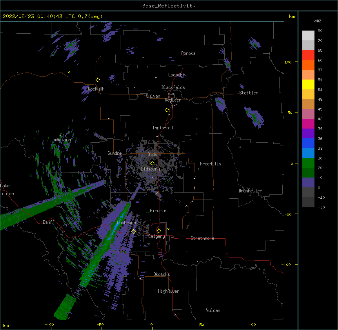Click the white plus marker north of Drumheller
This screenshot has height=330, width=338.
(240, 147)
